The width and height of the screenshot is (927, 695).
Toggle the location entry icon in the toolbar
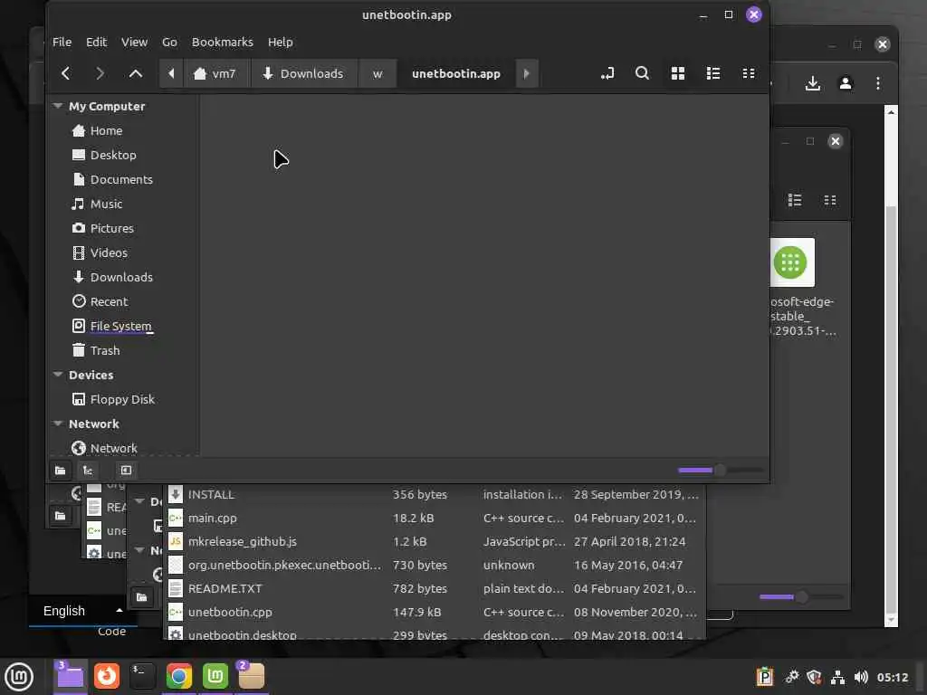tap(607, 73)
